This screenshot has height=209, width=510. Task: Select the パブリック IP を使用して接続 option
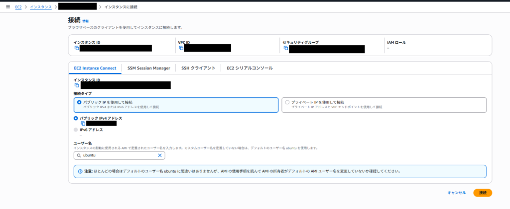pos(79,102)
